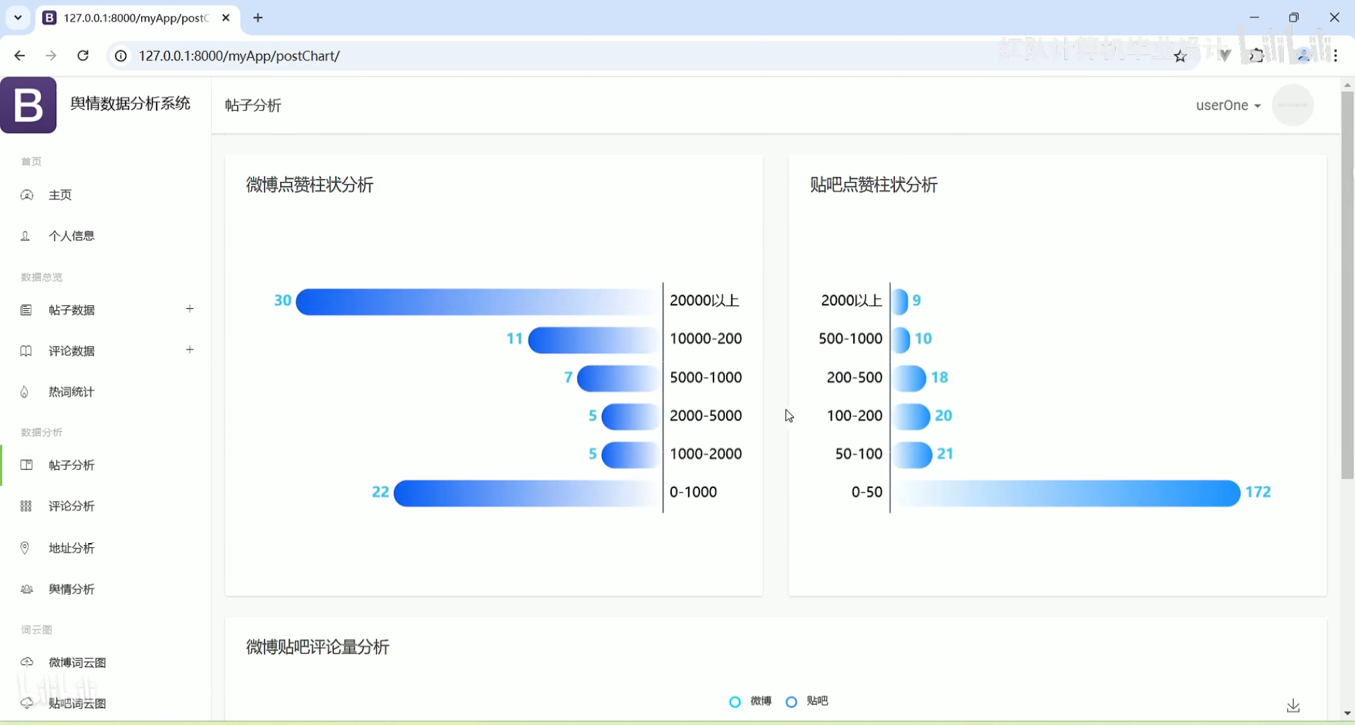Click the home dashboard icon beside 主页

27,195
